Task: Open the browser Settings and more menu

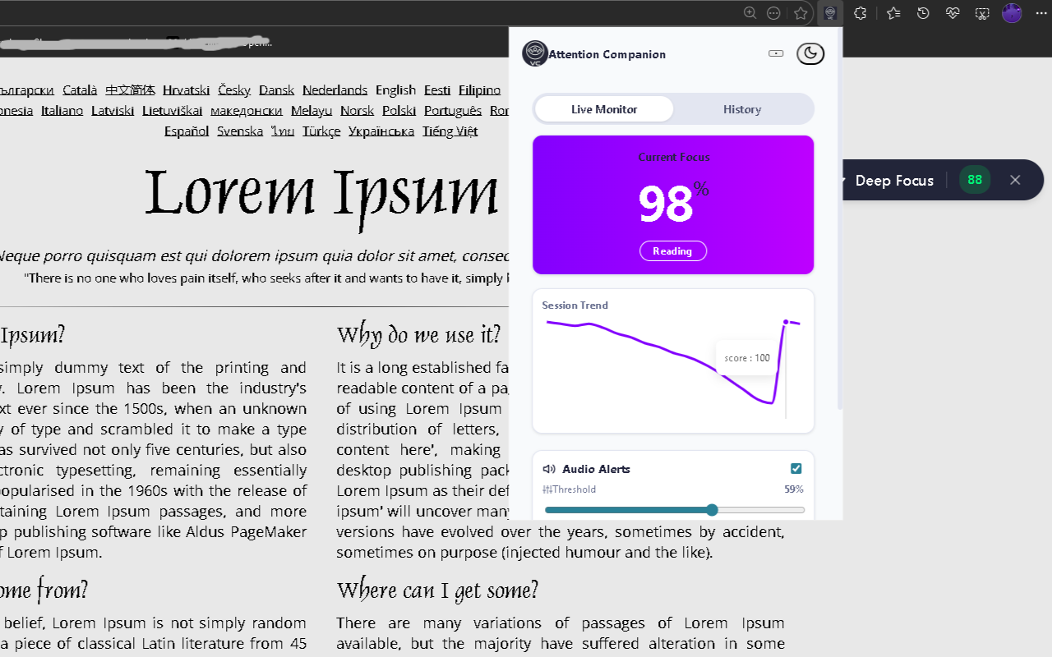Action: click(1040, 13)
